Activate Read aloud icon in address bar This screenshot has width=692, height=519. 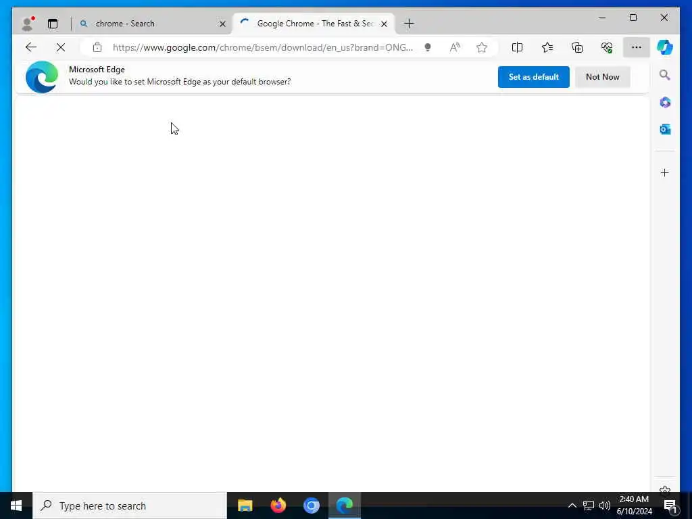coord(455,47)
